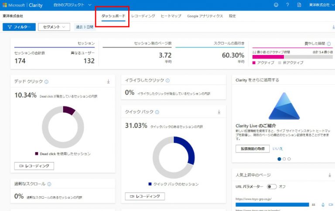Click the scroll depth value 60.30%
Screen dimensions: 335x211
point(233,55)
